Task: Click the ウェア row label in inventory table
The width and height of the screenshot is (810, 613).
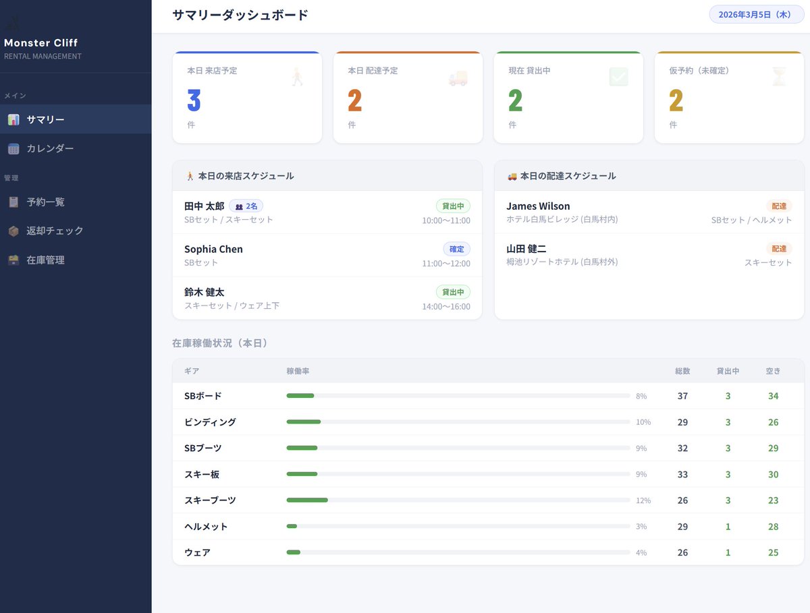Action: click(197, 552)
